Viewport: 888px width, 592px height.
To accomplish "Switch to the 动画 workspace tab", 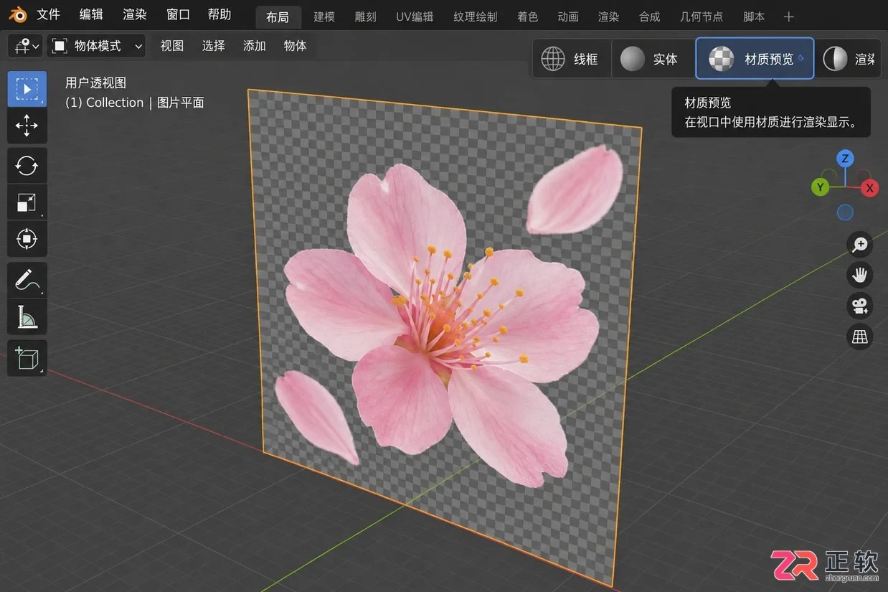I will 568,17.
